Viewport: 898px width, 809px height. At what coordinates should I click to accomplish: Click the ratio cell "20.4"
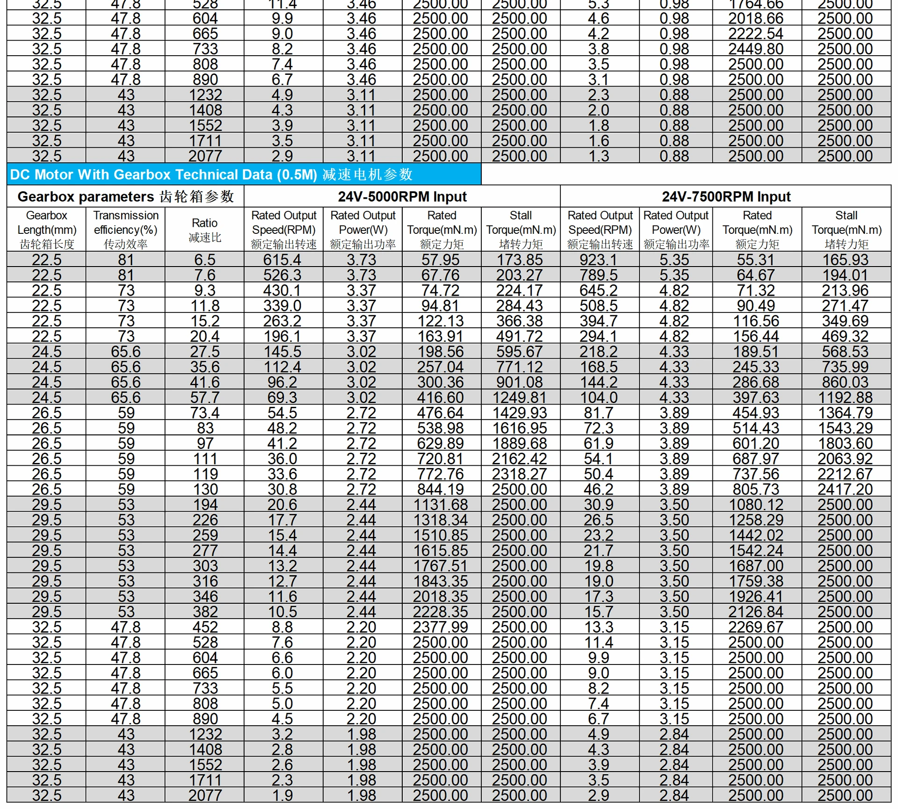click(x=205, y=336)
